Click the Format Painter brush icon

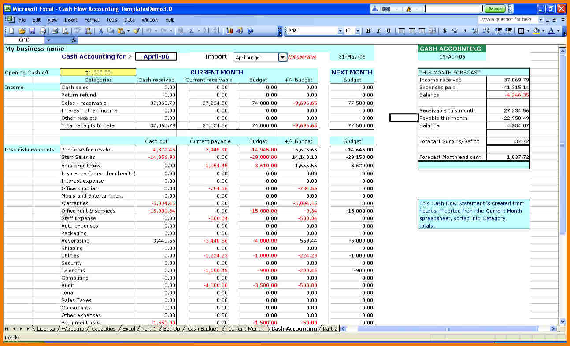[137, 31]
